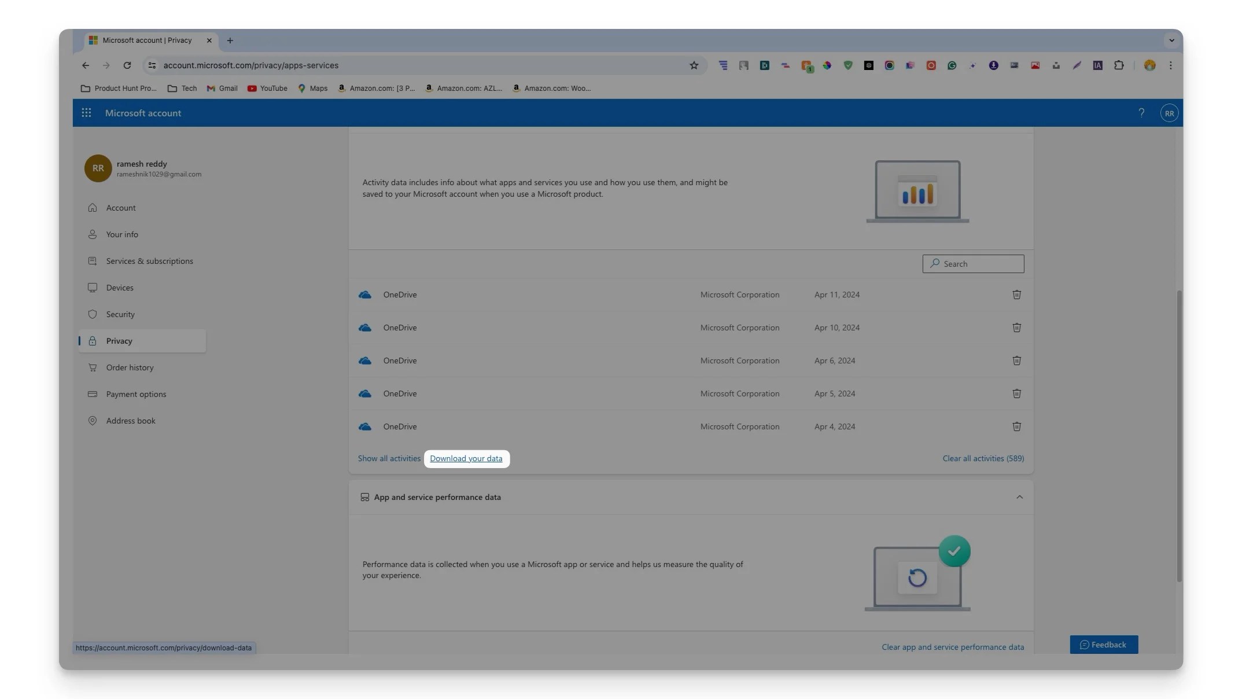Open the browser extensions puzzle icon
The image size is (1242, 699).
(1119, 65)
